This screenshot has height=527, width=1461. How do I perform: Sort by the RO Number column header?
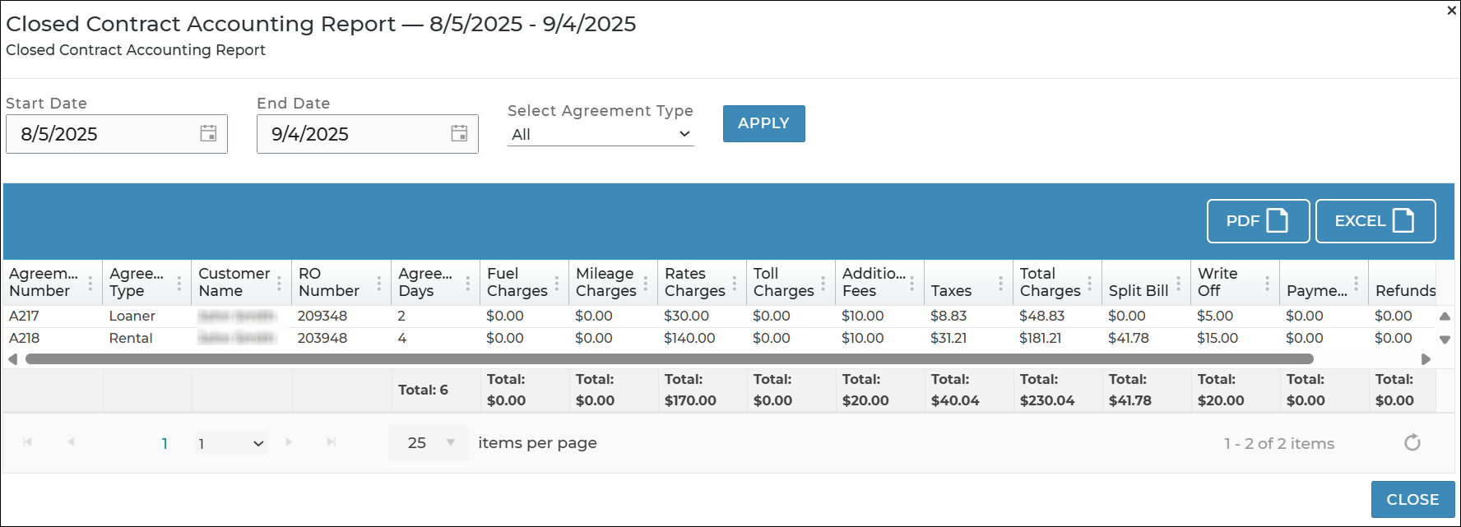[329, 283]
